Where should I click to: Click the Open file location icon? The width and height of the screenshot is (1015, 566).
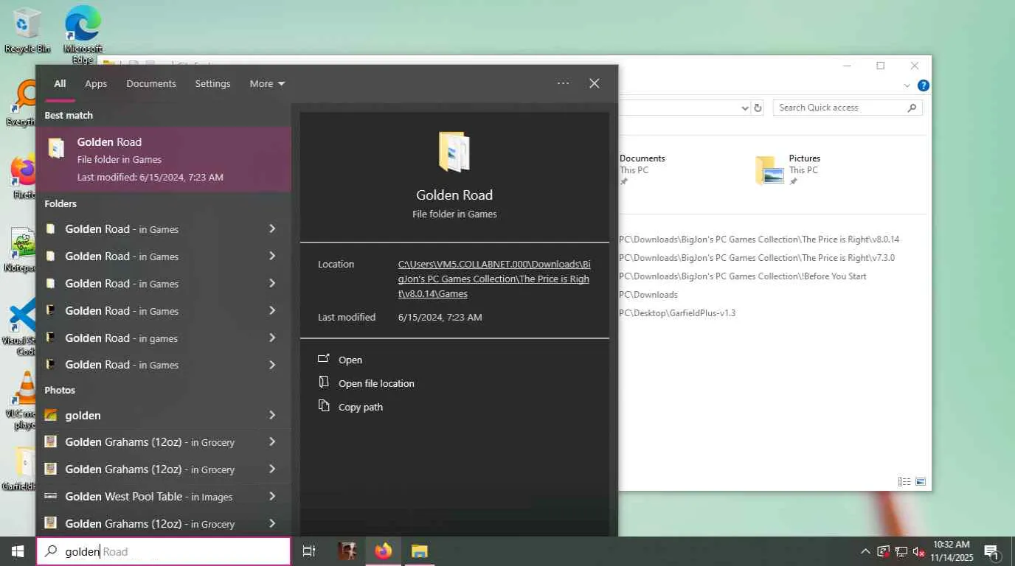324,382
